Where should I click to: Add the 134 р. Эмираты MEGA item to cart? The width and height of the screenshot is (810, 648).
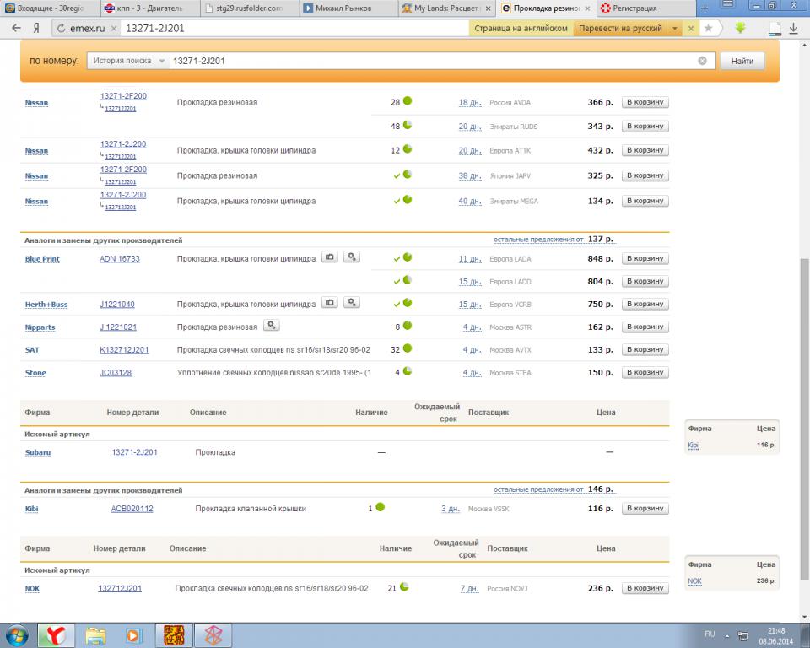[645, 201]
